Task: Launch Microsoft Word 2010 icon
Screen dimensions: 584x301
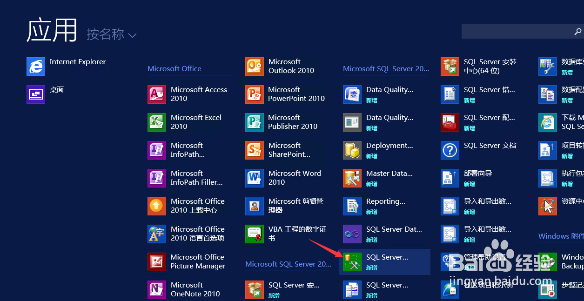Action: (x=255, y=178)
